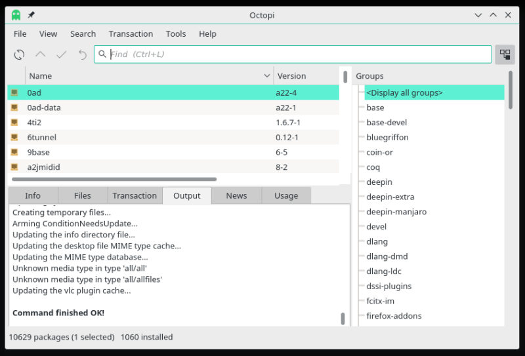Image resolution: width=525 pixels, height=356 pixels.
Task: Select the dlang-ldc group
Action: [384, 271]
